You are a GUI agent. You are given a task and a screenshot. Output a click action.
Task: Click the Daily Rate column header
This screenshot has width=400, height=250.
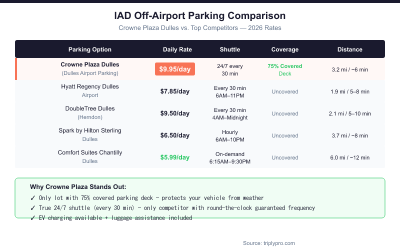tap(177, 49)
